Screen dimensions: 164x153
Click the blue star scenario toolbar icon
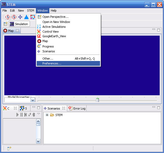20,17
